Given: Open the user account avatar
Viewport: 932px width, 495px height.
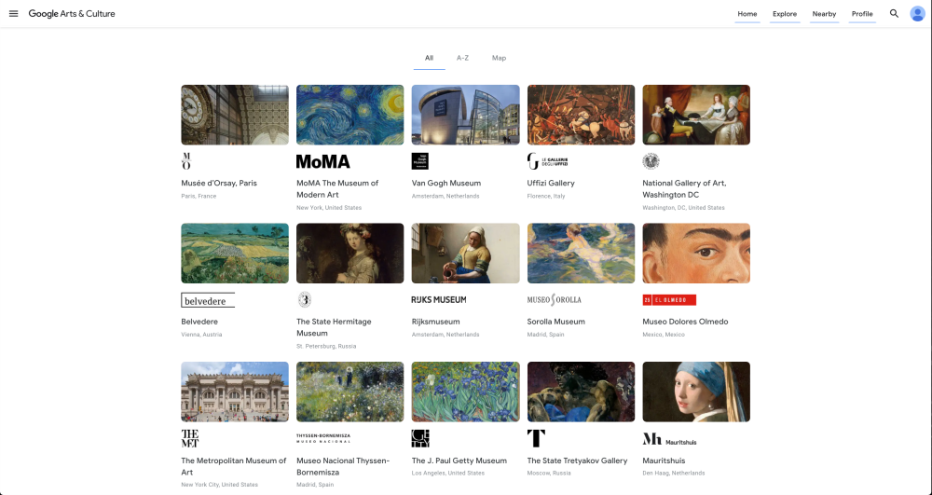Looking at the screenshot, I should click(x=918, y=14).
